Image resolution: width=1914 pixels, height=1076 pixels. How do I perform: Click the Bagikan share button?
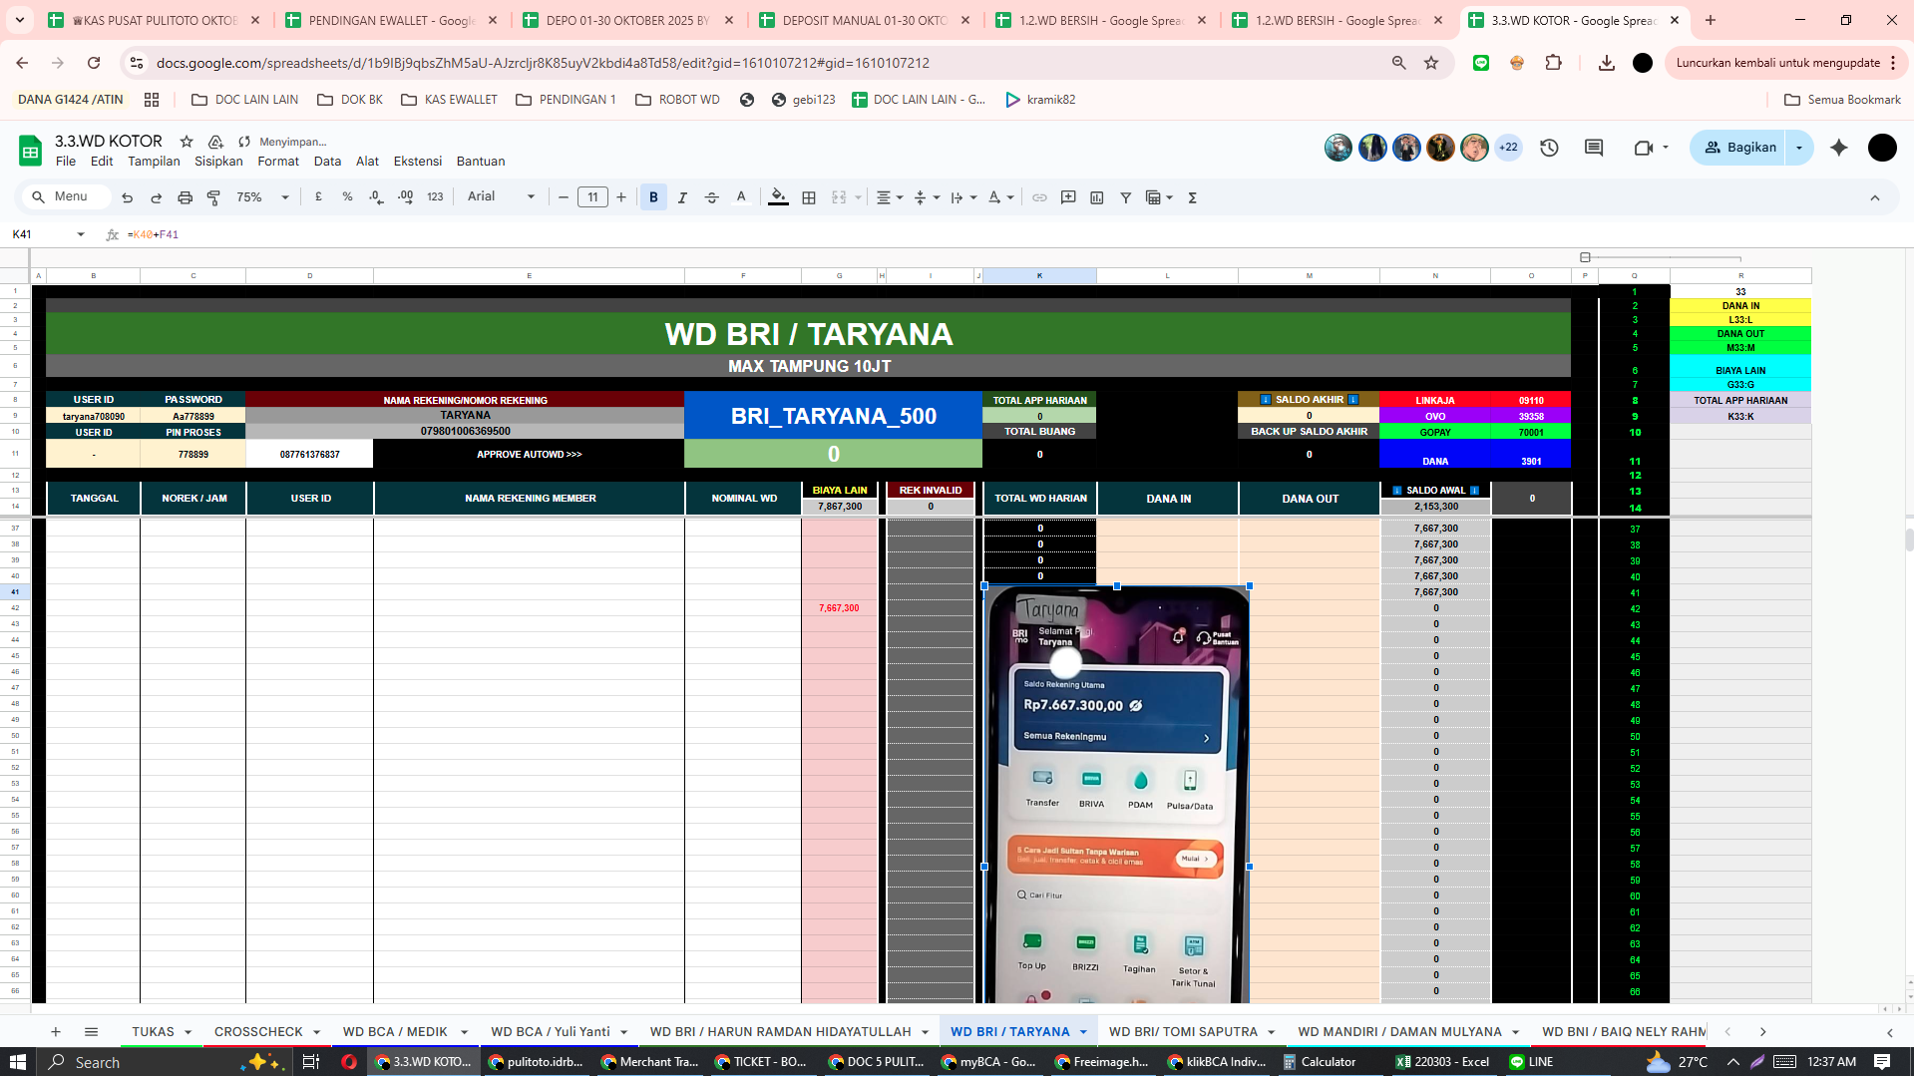(x=1738, y=148)
